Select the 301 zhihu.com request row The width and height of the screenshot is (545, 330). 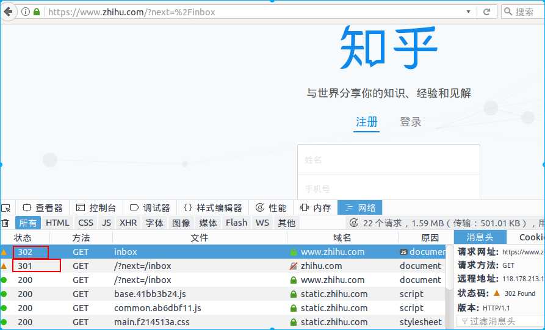point(223,266)
